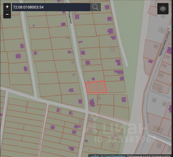
Task: Zoom in with the plus button
Action: (x=7, y=7)
